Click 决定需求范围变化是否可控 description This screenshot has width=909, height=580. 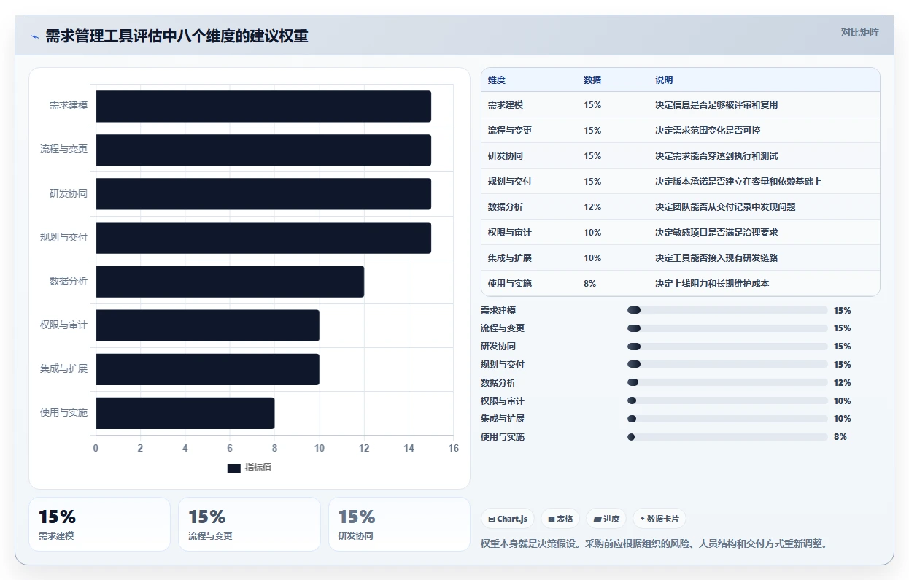tap(708, 131)
